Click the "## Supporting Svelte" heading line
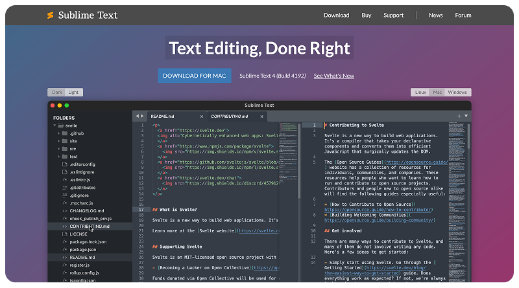This screenshot has width=519, height=288. 177,247
